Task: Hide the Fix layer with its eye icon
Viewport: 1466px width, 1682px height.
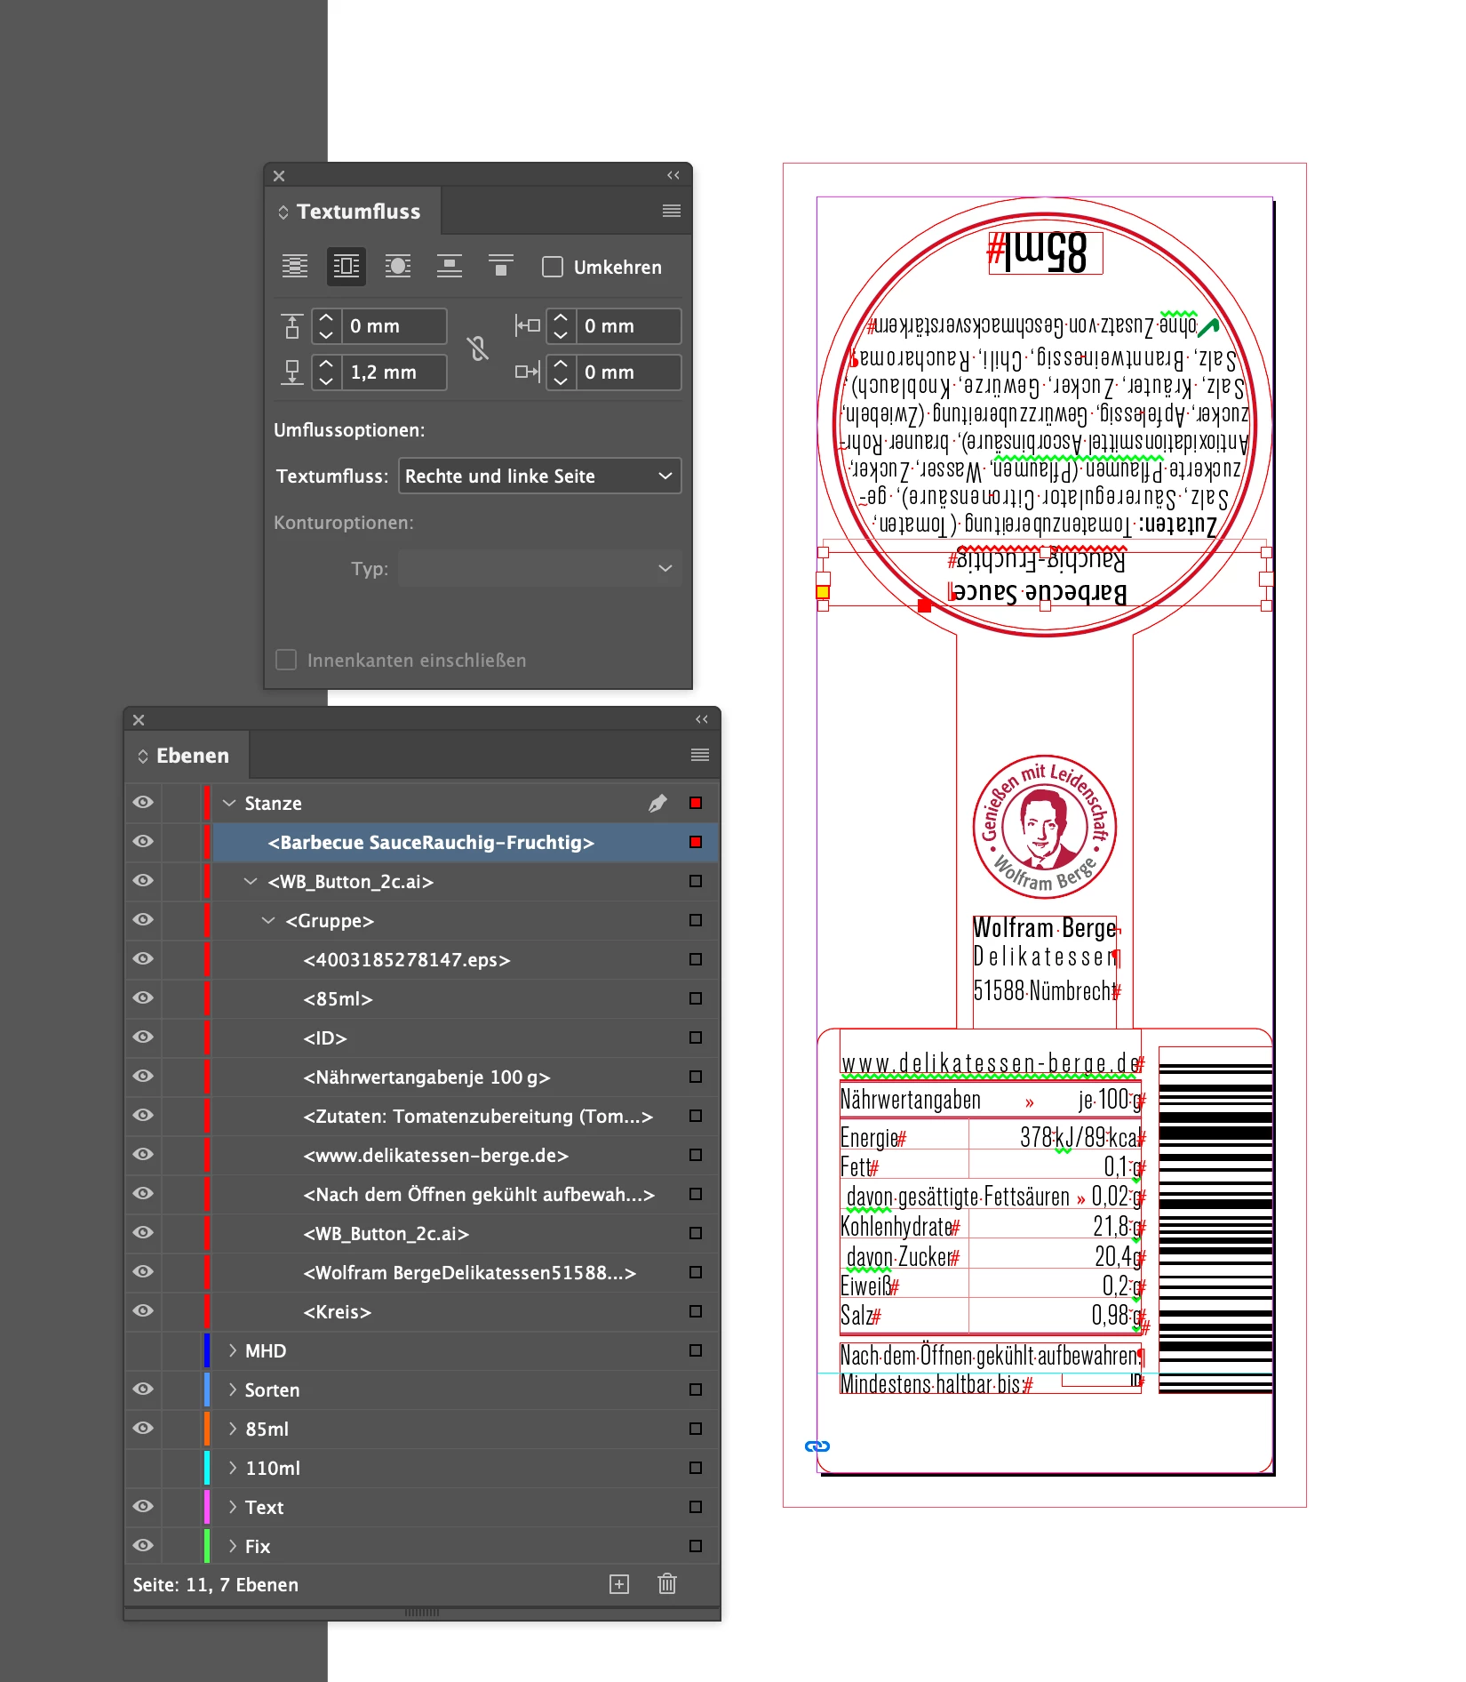Action: (x=143, y=1546)
